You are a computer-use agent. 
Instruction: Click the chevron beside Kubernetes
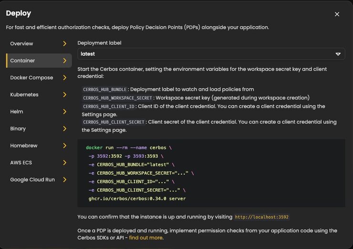point(65,94)
